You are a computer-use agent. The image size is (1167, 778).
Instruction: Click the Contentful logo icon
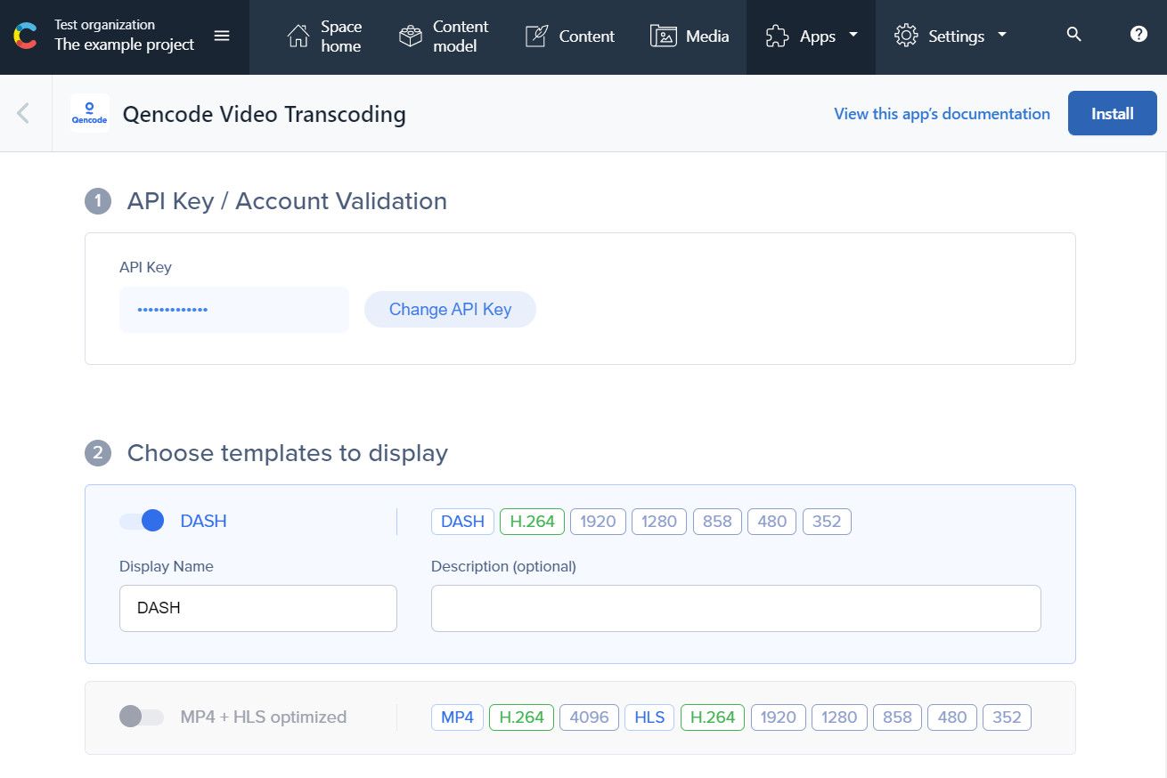pos(26,36)
